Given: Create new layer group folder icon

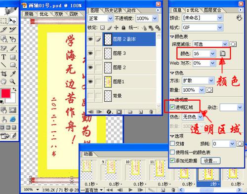Looking at the screenshot, I should pyautogui.click(x=130, y=112).
